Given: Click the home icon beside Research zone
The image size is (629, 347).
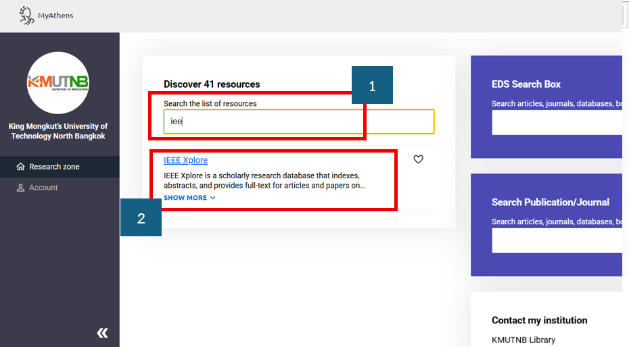Looking at the screenshot, I should pos(20,167).
